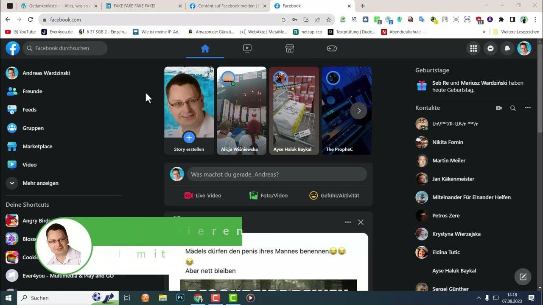The image size is (543, 305).
Task: Open Ayse Haluk Baykal story thumbnail
Action: coord(294,111)
